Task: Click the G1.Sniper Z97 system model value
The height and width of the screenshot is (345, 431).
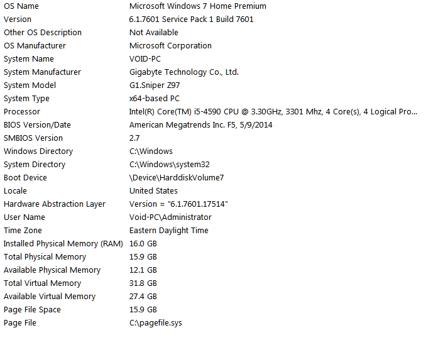Action: coord(155,85)
